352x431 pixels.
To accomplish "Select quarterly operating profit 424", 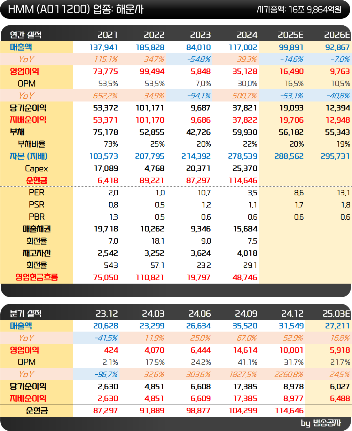I will click(111, 350).
